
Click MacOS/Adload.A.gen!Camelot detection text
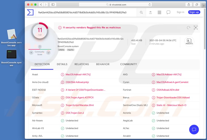click(172, 82)
